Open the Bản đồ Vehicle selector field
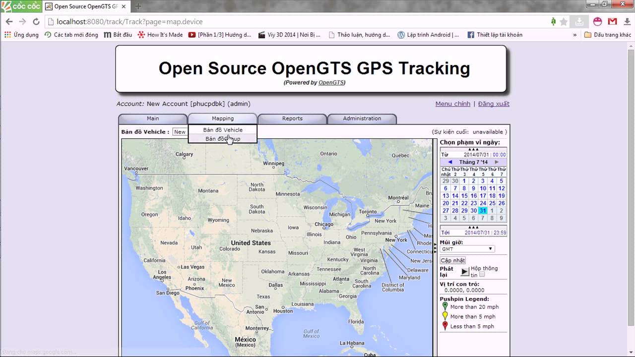The width and height of the screenshot is (635, 357). 180,132
